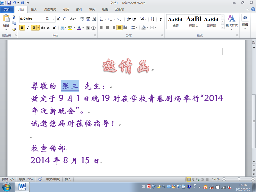
Task: Toggle Underline formatting
Action: (34, 28)
